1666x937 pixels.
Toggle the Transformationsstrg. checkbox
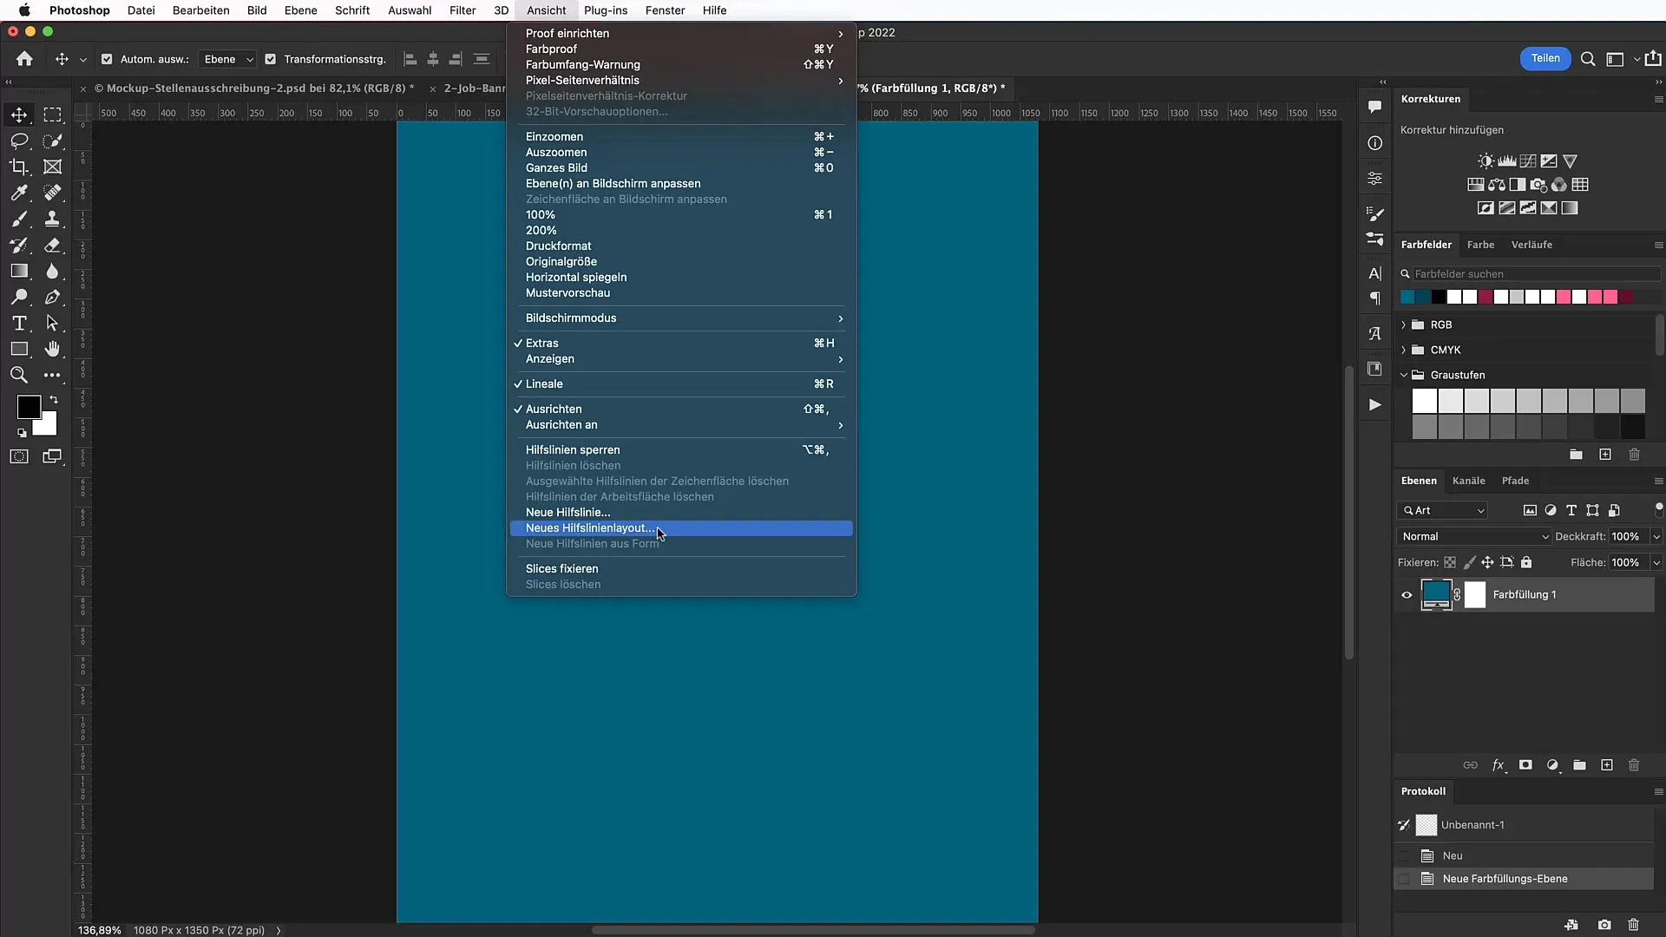click(270, 59)
